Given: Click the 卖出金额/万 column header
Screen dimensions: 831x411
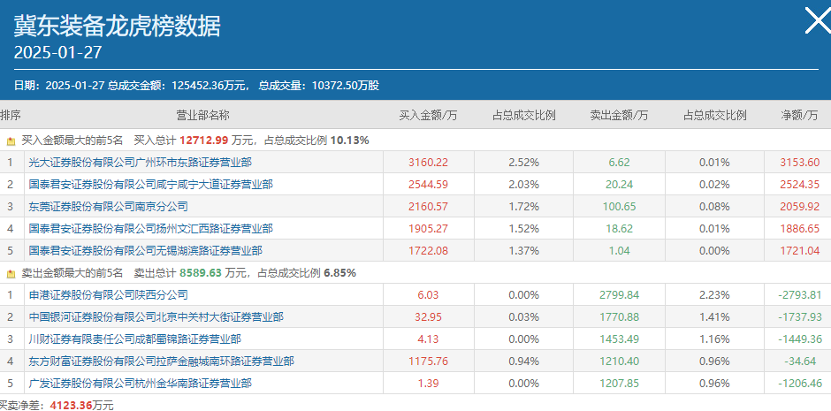Looking at the screenshot, I should [x=619, y=116].
